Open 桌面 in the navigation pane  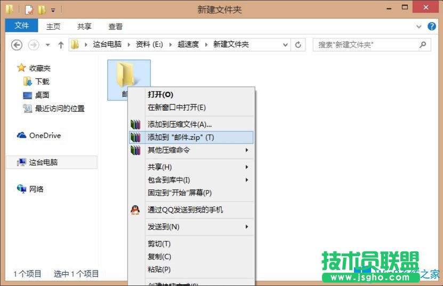tap(42, 95)
